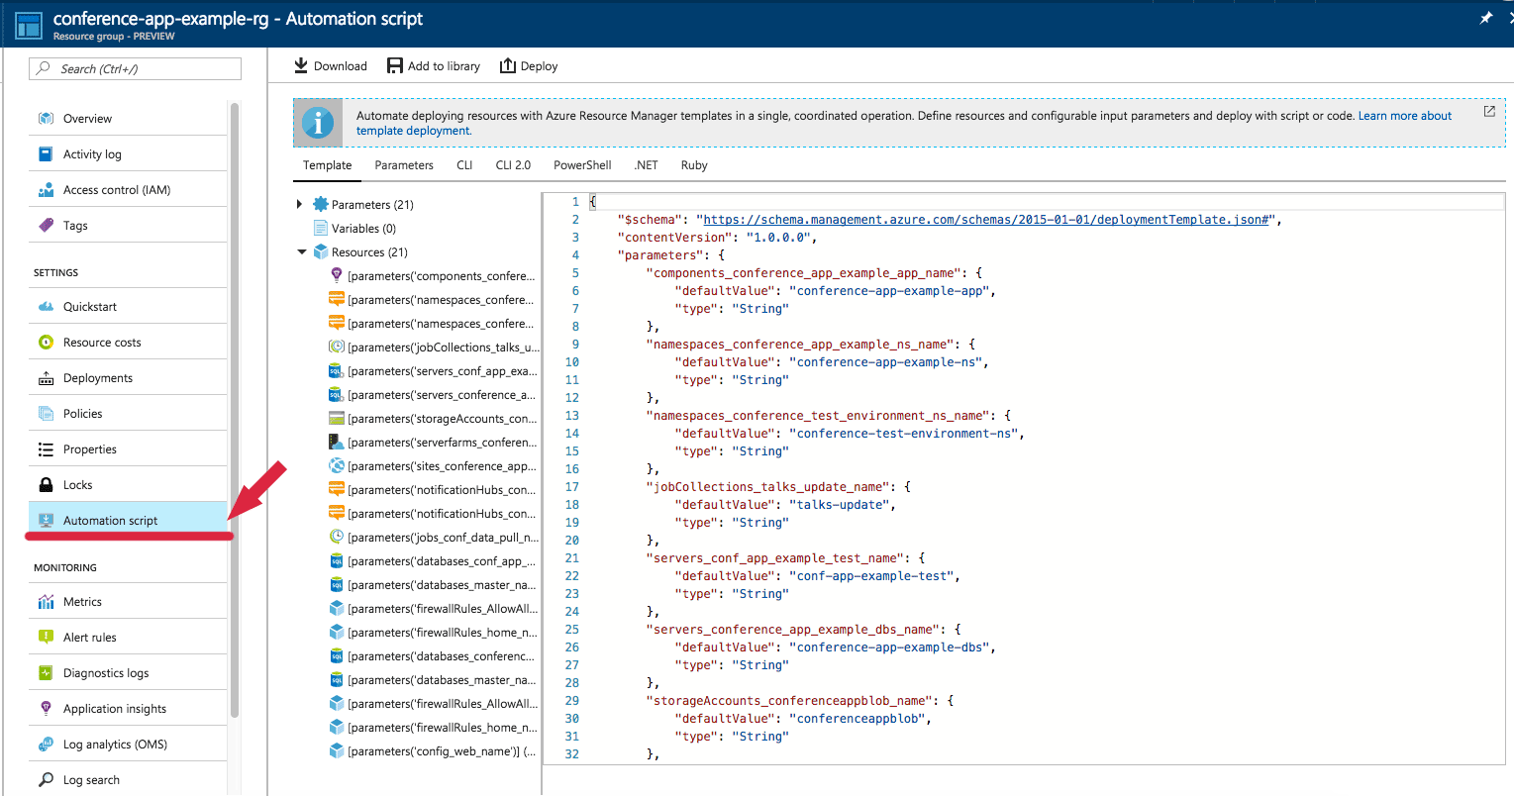Click the sidebar Search input field
Image resolution: width=1514 pixels, height=796 pixels.
coord(136,69)
